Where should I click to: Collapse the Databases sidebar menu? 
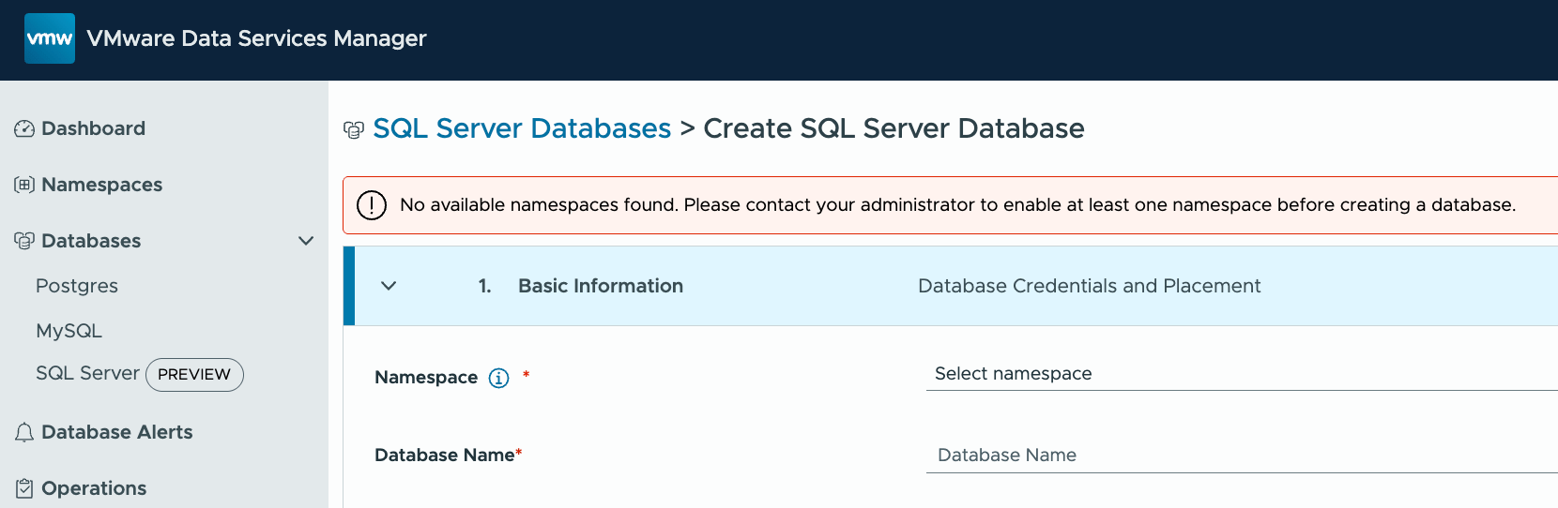coord(306,241)
